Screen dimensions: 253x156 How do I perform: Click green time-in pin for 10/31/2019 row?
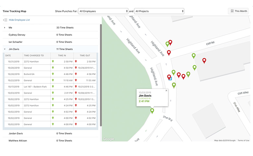pos(53,61)
